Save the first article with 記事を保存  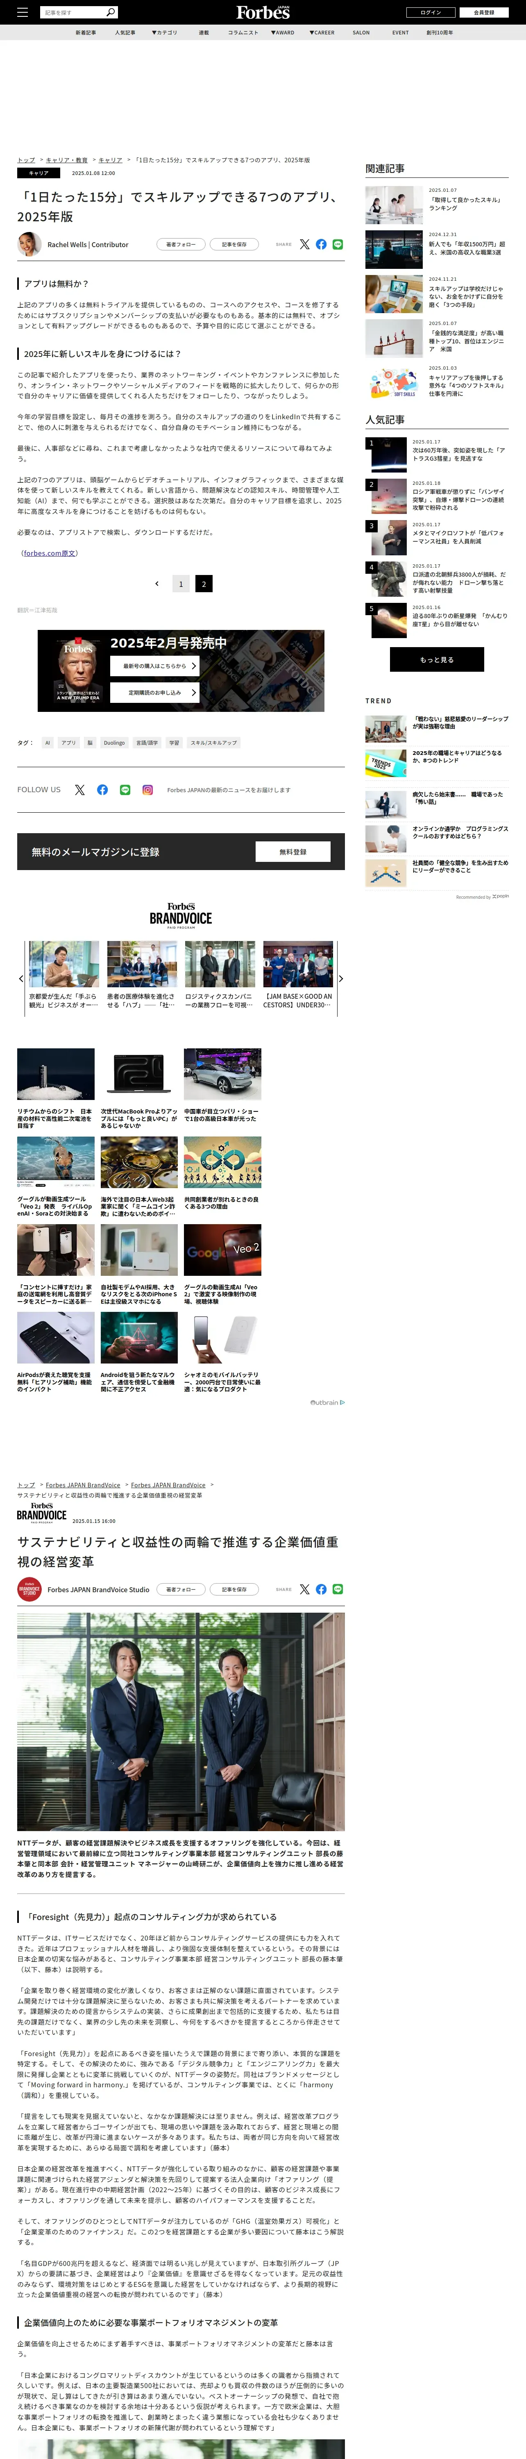(x=234, y=244)
